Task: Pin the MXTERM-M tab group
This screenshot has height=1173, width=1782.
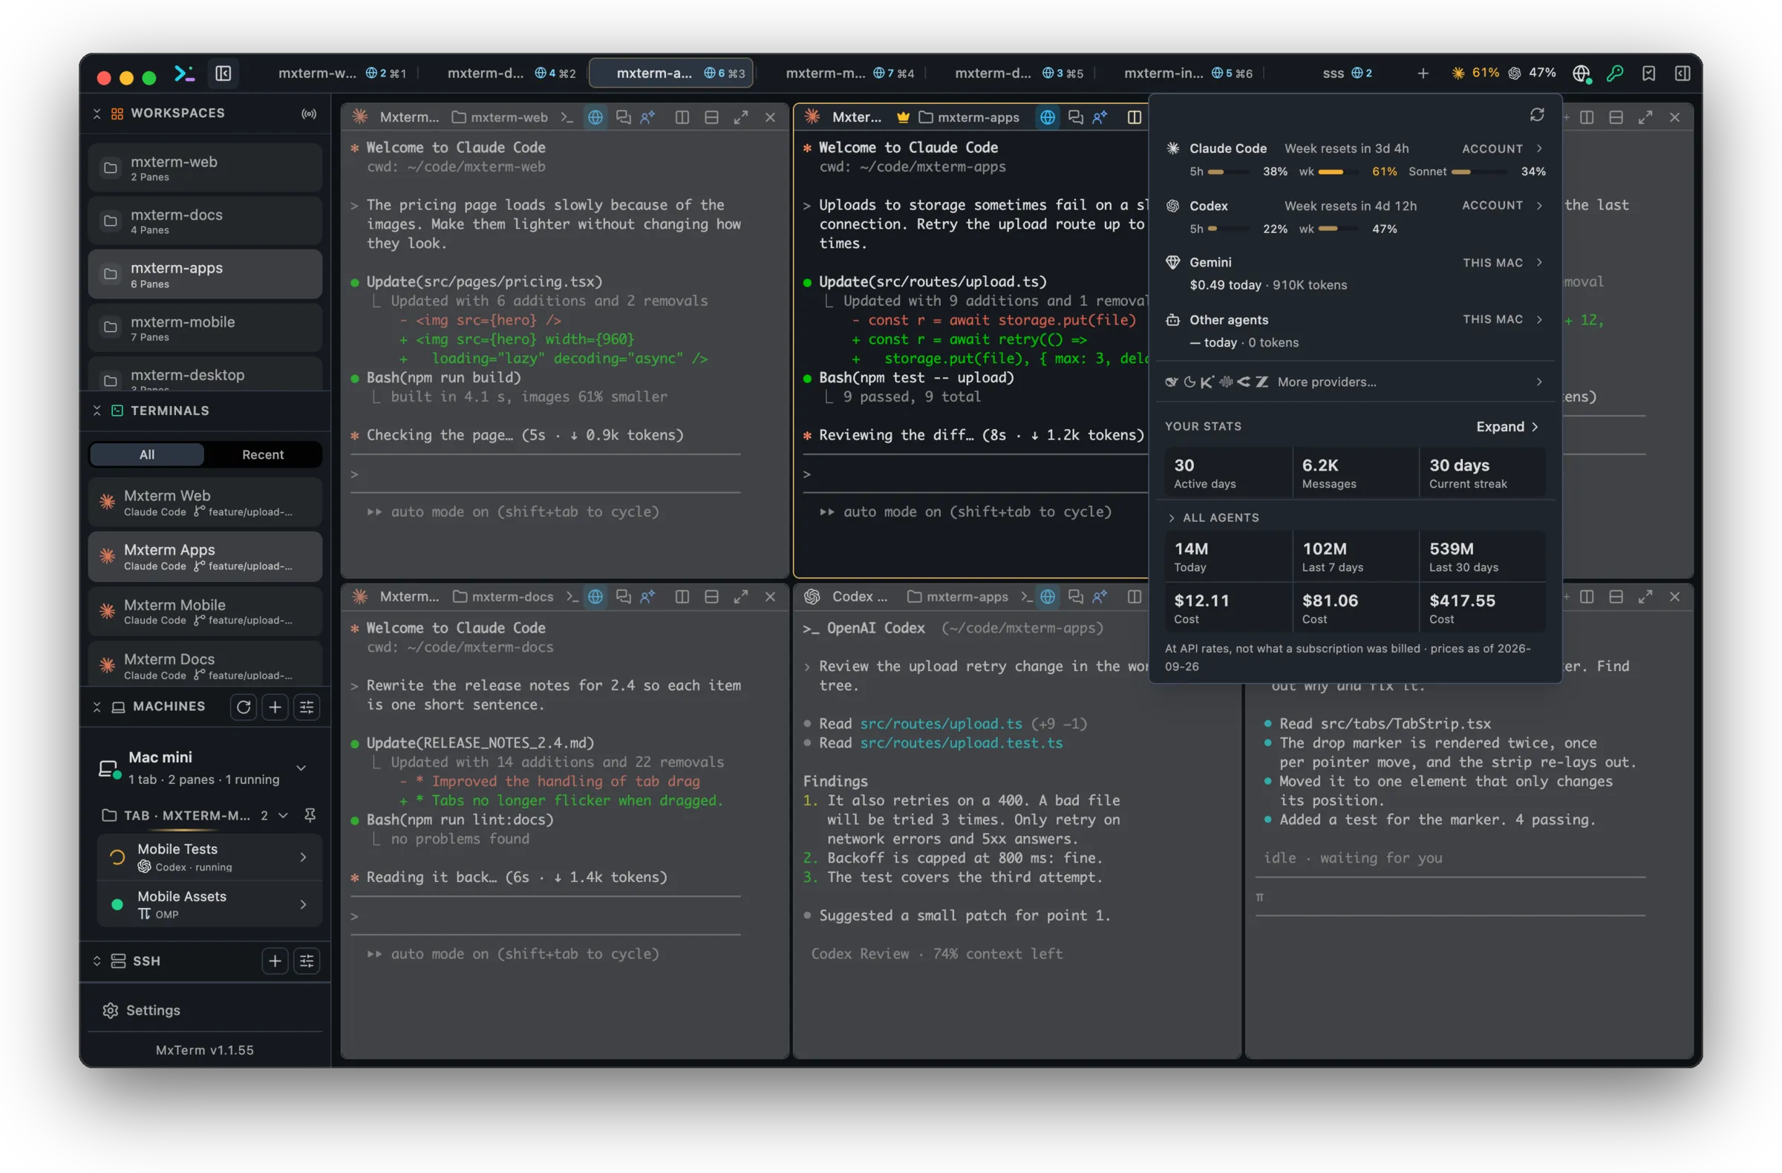Action: point(309,814)
